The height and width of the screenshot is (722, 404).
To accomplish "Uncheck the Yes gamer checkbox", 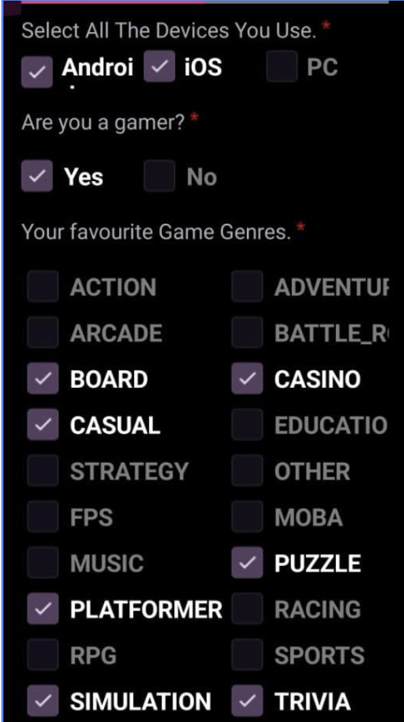I will [x=37, y=176].
